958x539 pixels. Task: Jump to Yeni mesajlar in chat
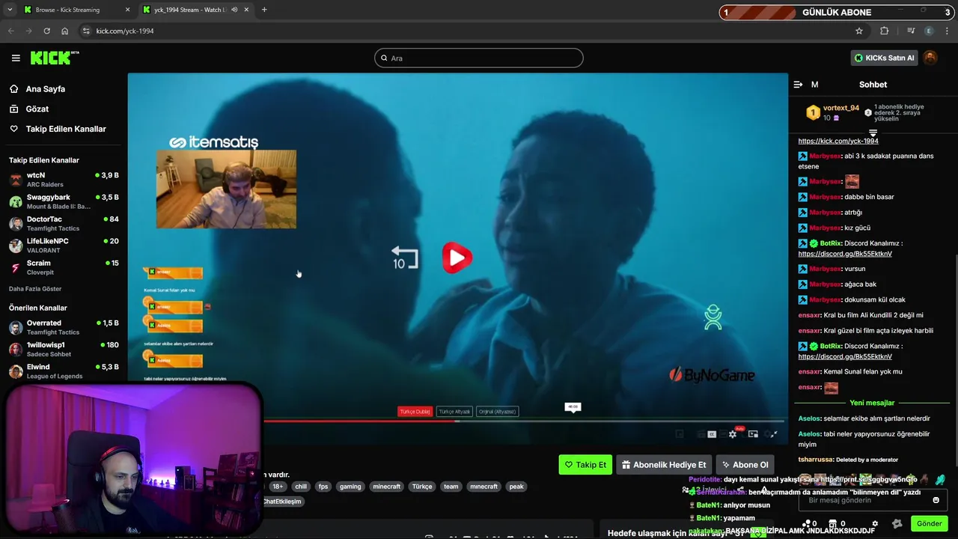(872, 403)
